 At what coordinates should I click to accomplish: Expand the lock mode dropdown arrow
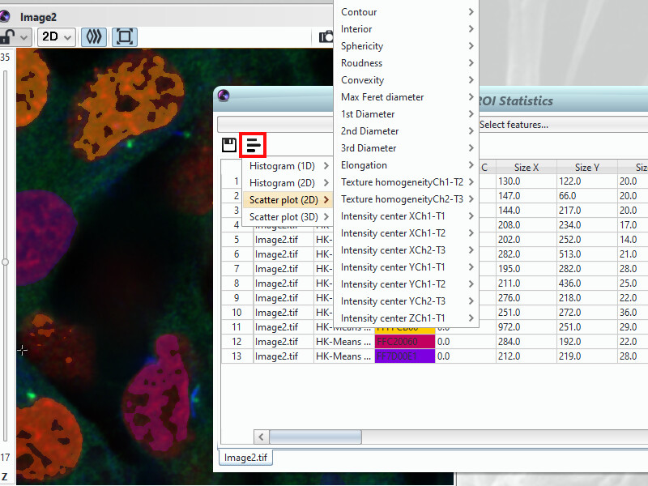pos(24,36)
